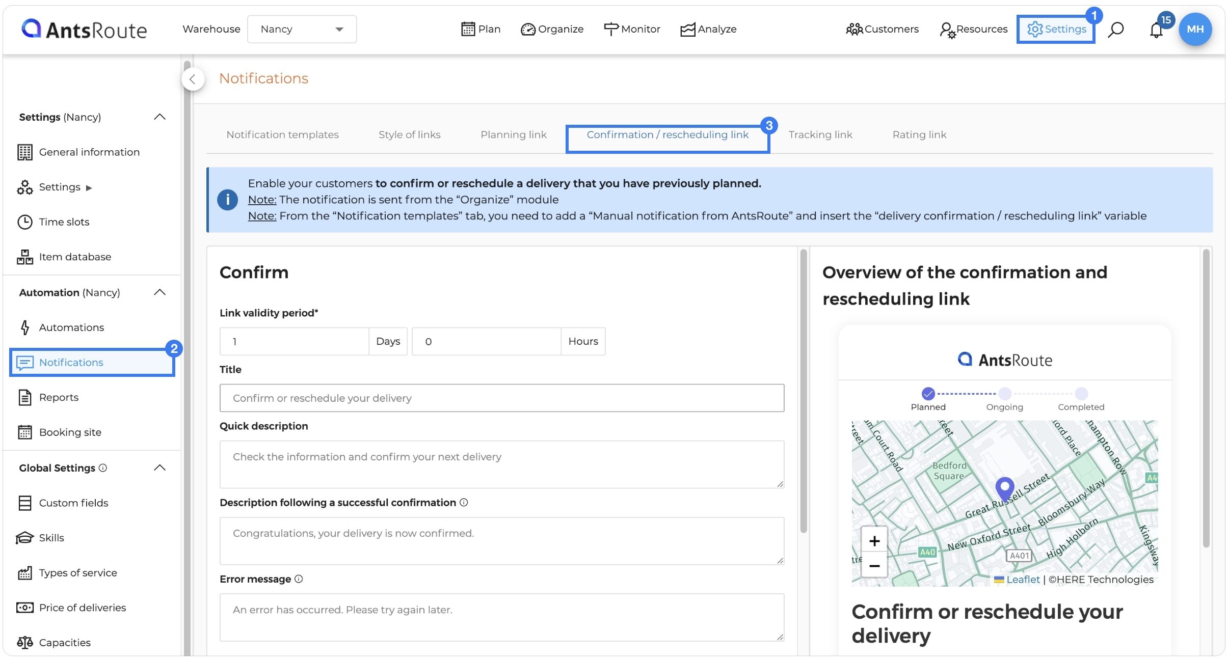Select Confirmation / rescheduling link tab
1228x659 pixels.
668,134
